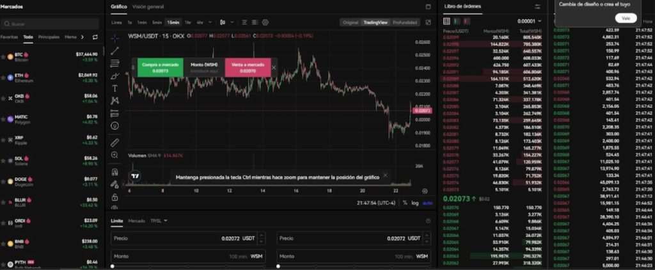Increase the buy price stepper

pos(262,235)
